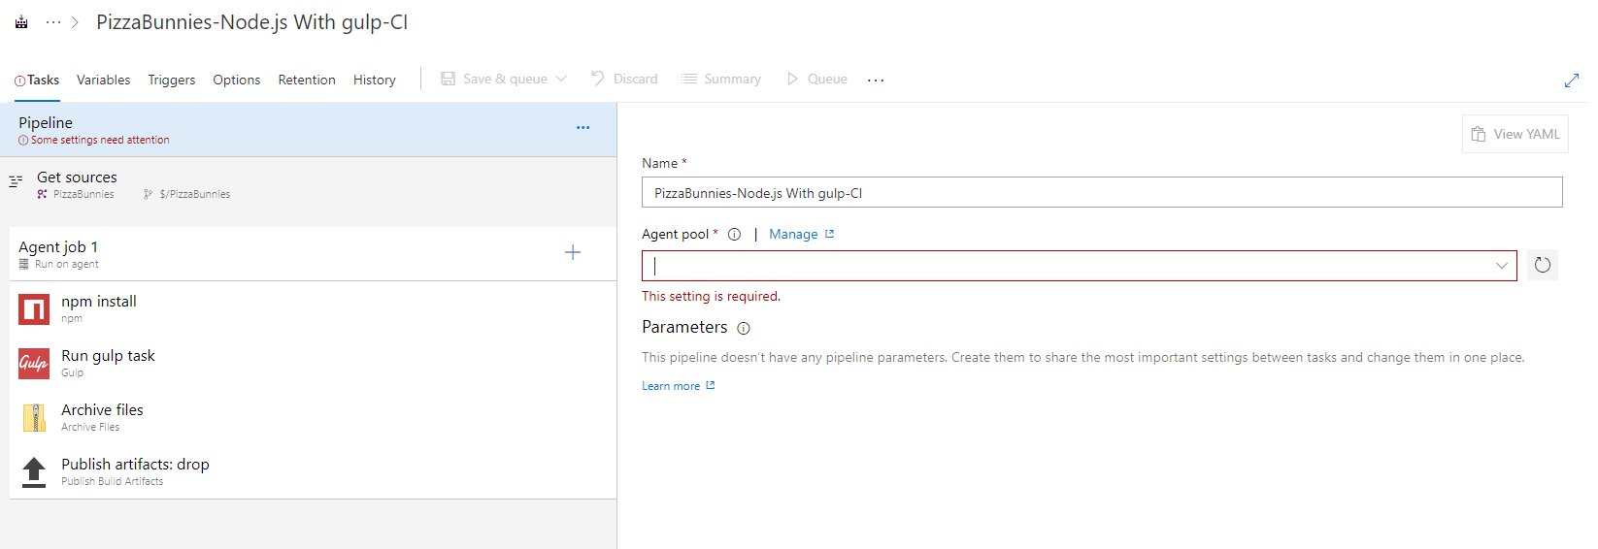Open the Azure DevOps project home icon

point(21,22)
